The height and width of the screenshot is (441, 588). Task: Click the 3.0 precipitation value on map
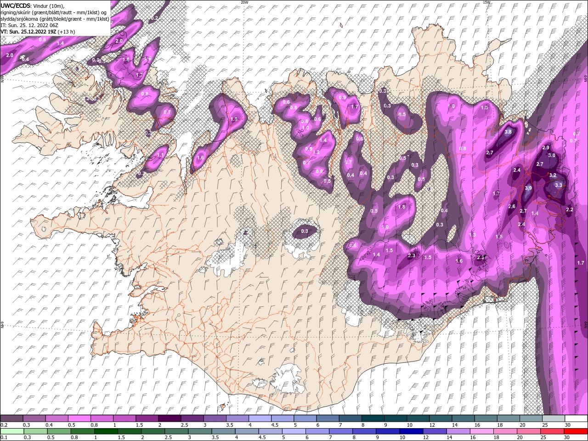552,155
